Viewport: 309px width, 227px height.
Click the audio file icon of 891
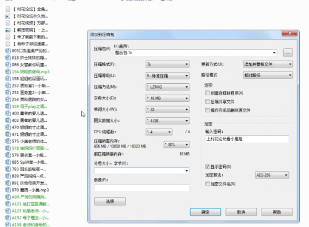pos(8,183)
